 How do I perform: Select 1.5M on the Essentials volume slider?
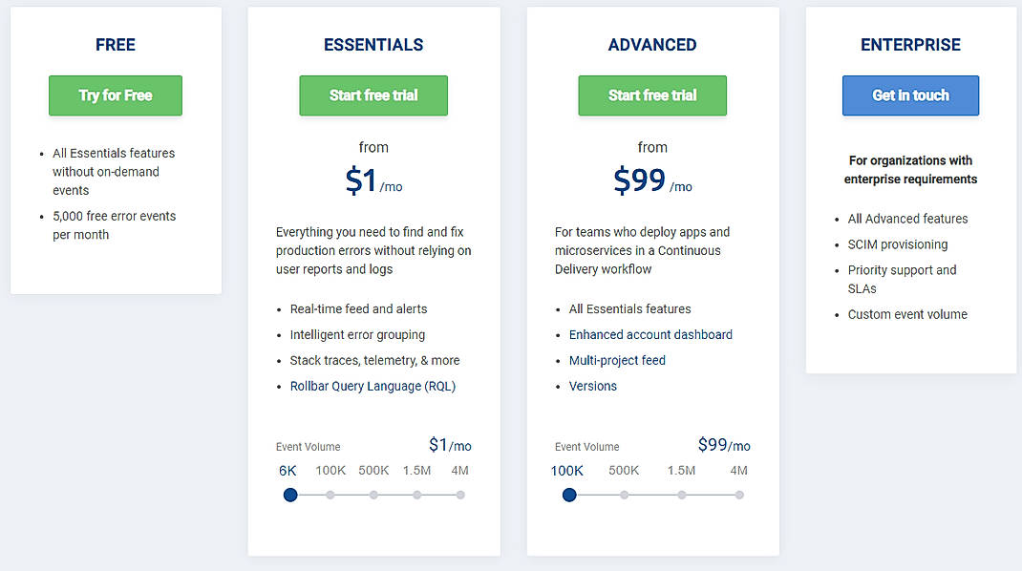(416, 495)
